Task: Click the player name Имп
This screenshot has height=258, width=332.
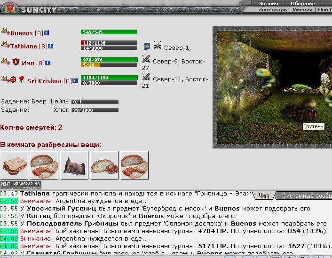Action: (28, 63)
